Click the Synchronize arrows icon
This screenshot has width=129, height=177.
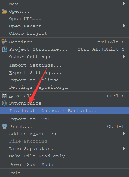pos(4,103)
